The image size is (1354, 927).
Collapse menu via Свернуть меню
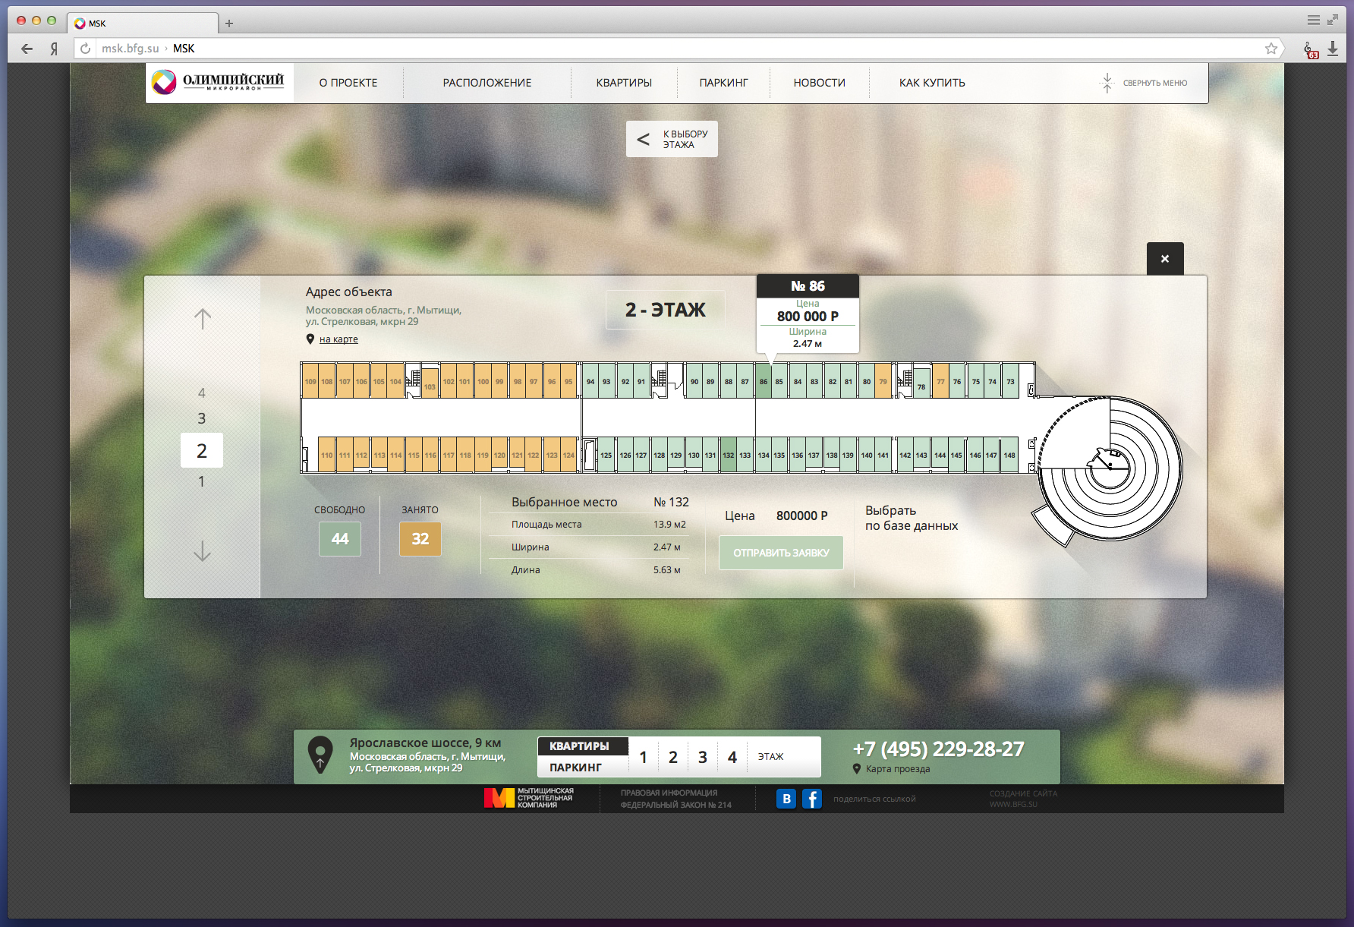pyautogui.click(x=1144, y=83)
